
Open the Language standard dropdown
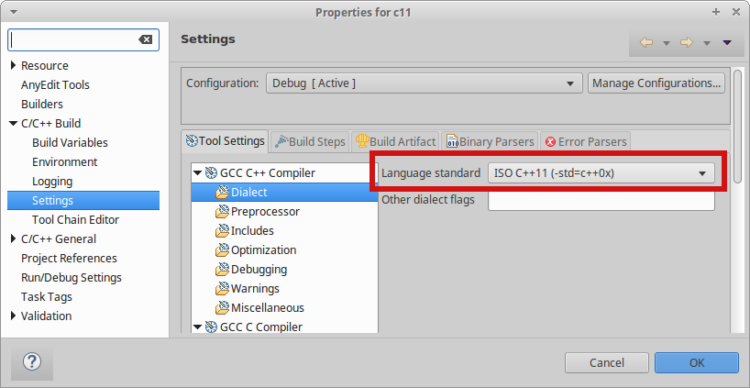pyautogui.click(x=601, y=172)
